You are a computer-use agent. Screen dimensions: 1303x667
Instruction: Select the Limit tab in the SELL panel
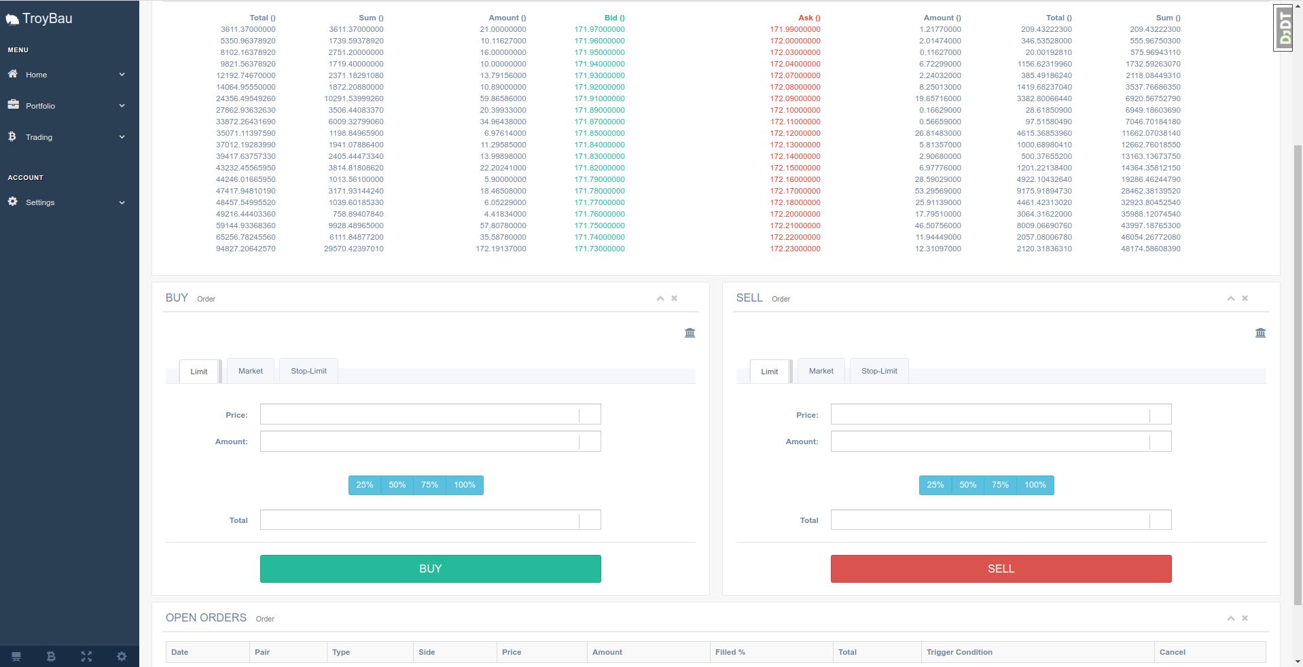[x=770, y=372]
